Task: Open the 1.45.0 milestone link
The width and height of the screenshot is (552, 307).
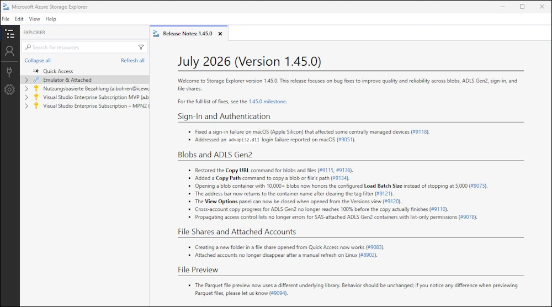Action: (x=267, y=102)
